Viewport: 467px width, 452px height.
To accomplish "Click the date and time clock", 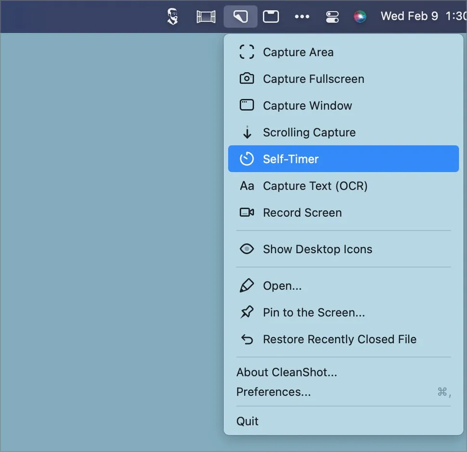I will click(423, 16).
